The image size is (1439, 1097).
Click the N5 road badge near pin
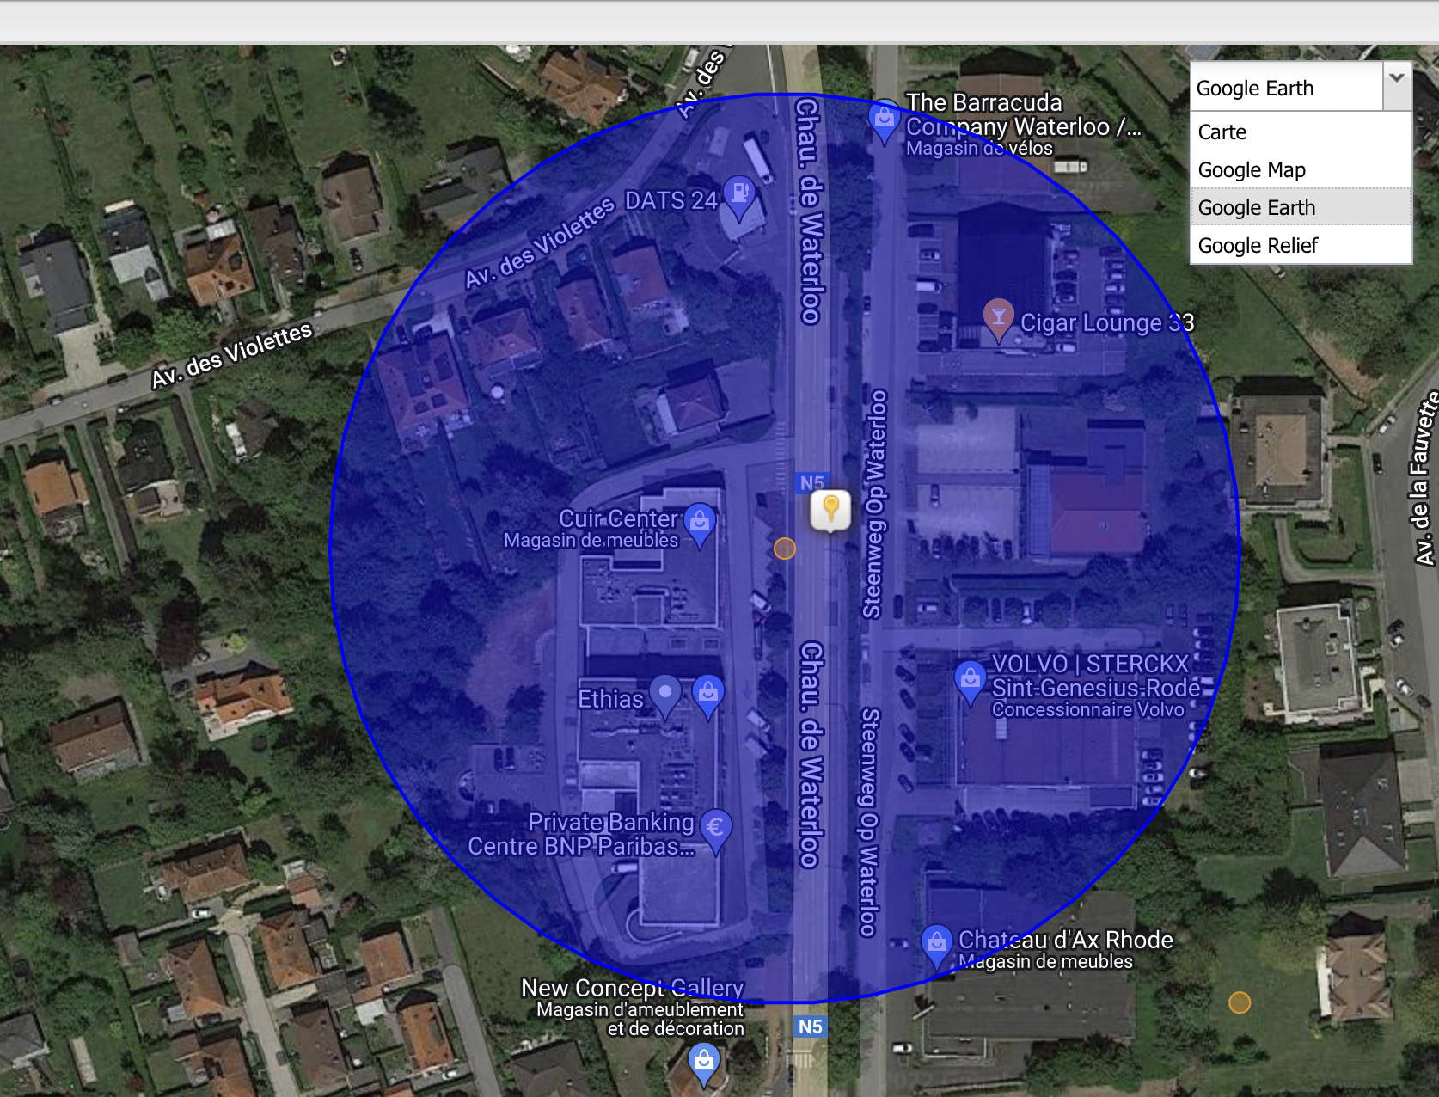[x=811, y=483]
